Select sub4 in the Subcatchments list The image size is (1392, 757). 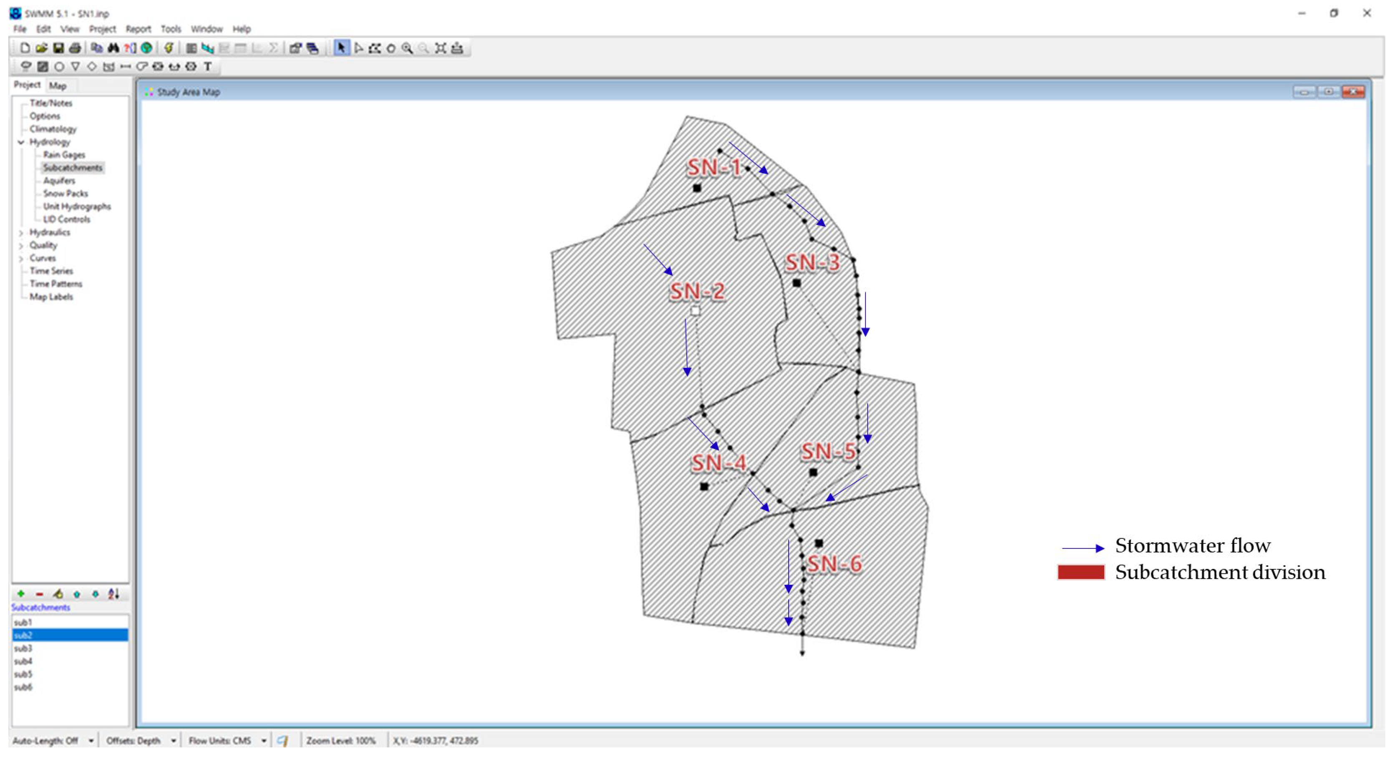tap(23, 661)
